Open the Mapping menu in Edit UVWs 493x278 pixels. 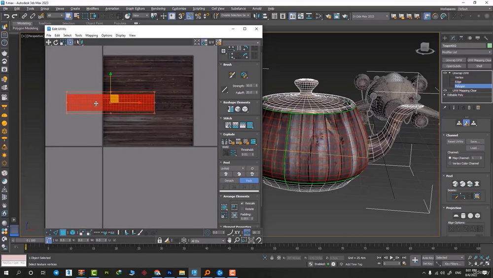tap(92, 36)
